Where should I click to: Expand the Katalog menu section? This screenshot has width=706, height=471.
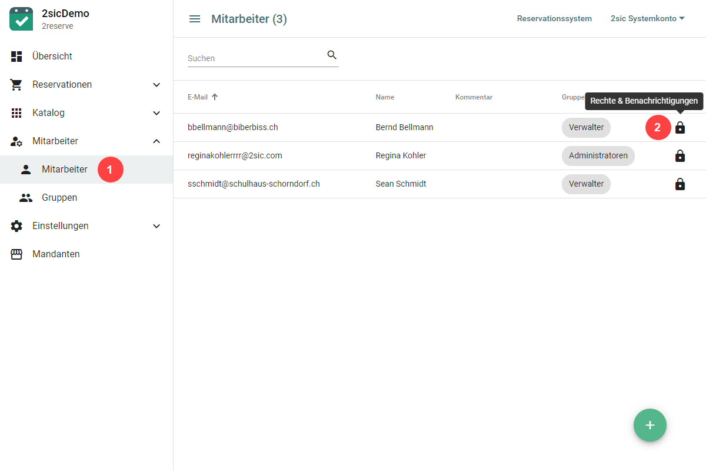tap(156, 113)
